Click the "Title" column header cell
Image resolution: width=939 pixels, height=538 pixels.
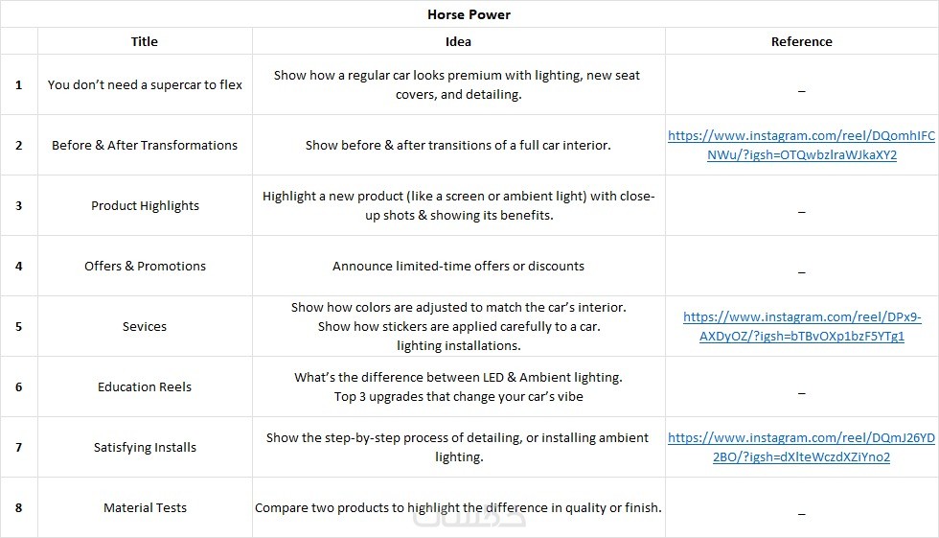(145, 41)
